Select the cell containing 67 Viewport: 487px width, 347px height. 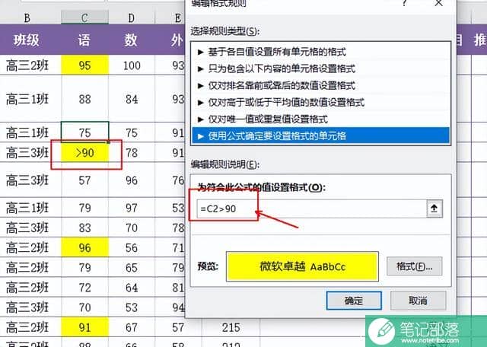(132, 327)
